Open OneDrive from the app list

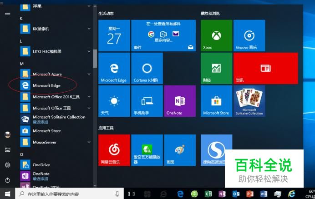click(x=55, y=165)
